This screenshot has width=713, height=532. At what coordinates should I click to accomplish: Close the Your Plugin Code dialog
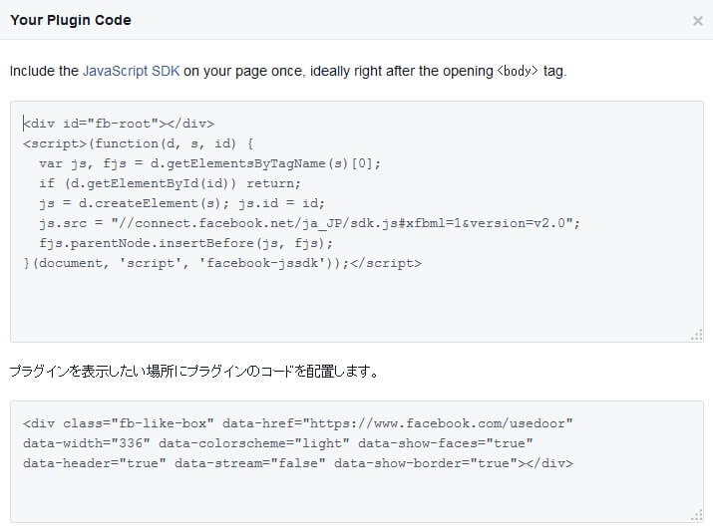pos(697,21)
